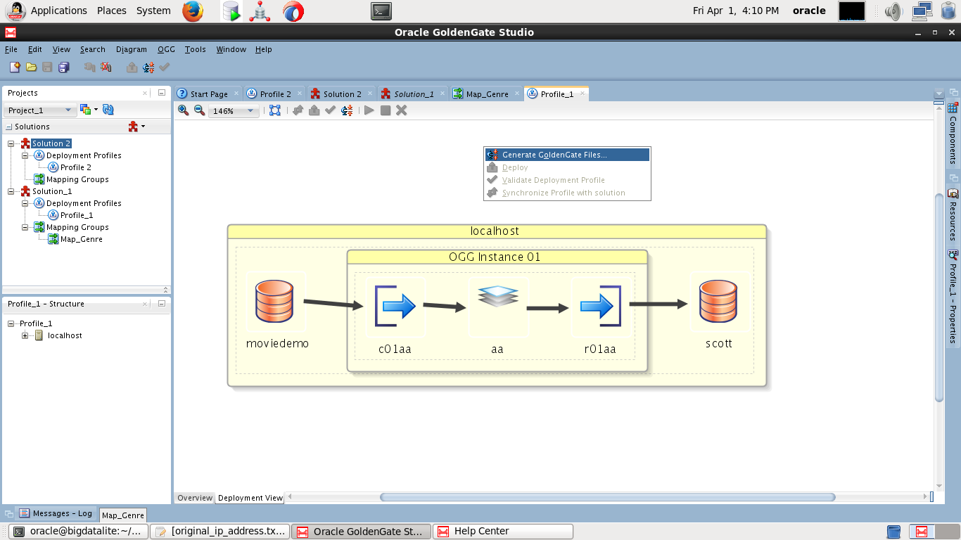Click main toolbar Generate GoldenGate Files icon
This screenshot has width=961, height=540.
pyautogui.click(x=148, y=67)
